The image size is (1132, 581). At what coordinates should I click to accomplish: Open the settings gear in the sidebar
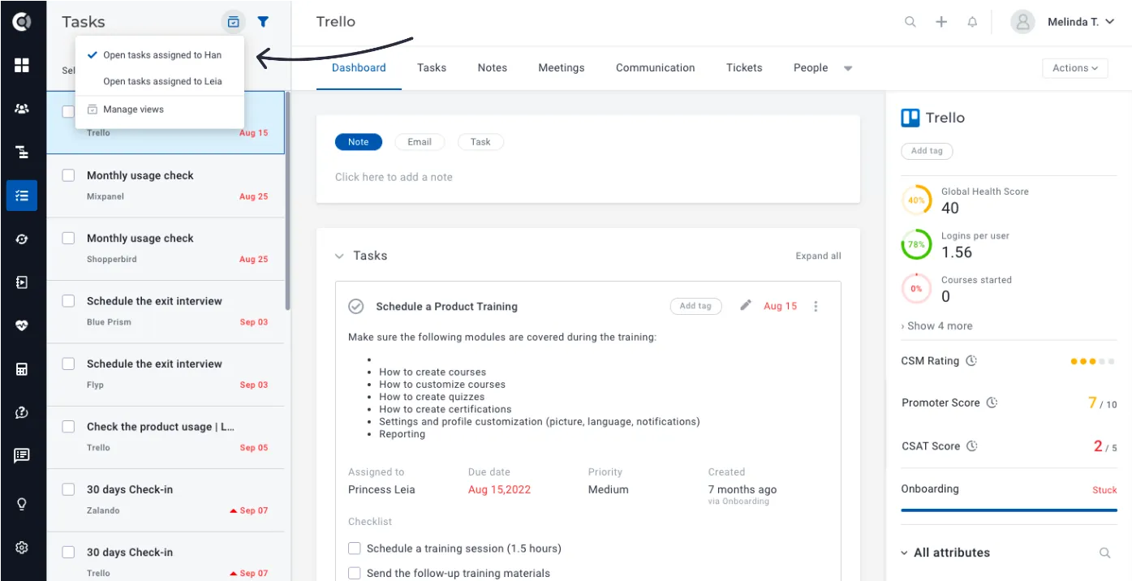point(22,548)
